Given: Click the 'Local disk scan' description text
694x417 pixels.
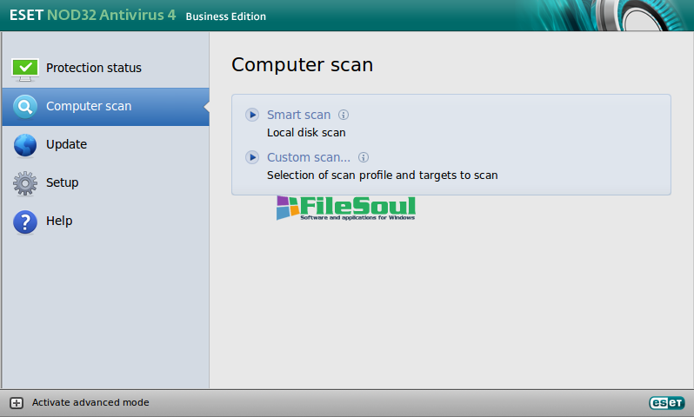Looking at the screenshot, I should pos(306,133).
